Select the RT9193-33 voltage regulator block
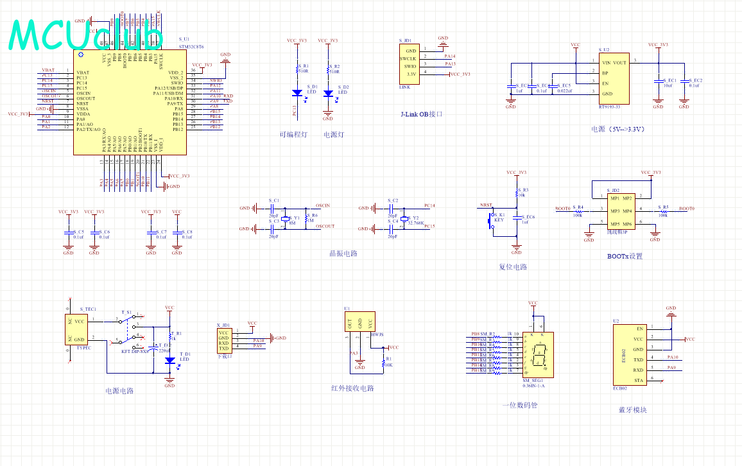Viewport: 742px width, 466px height. 614,78
